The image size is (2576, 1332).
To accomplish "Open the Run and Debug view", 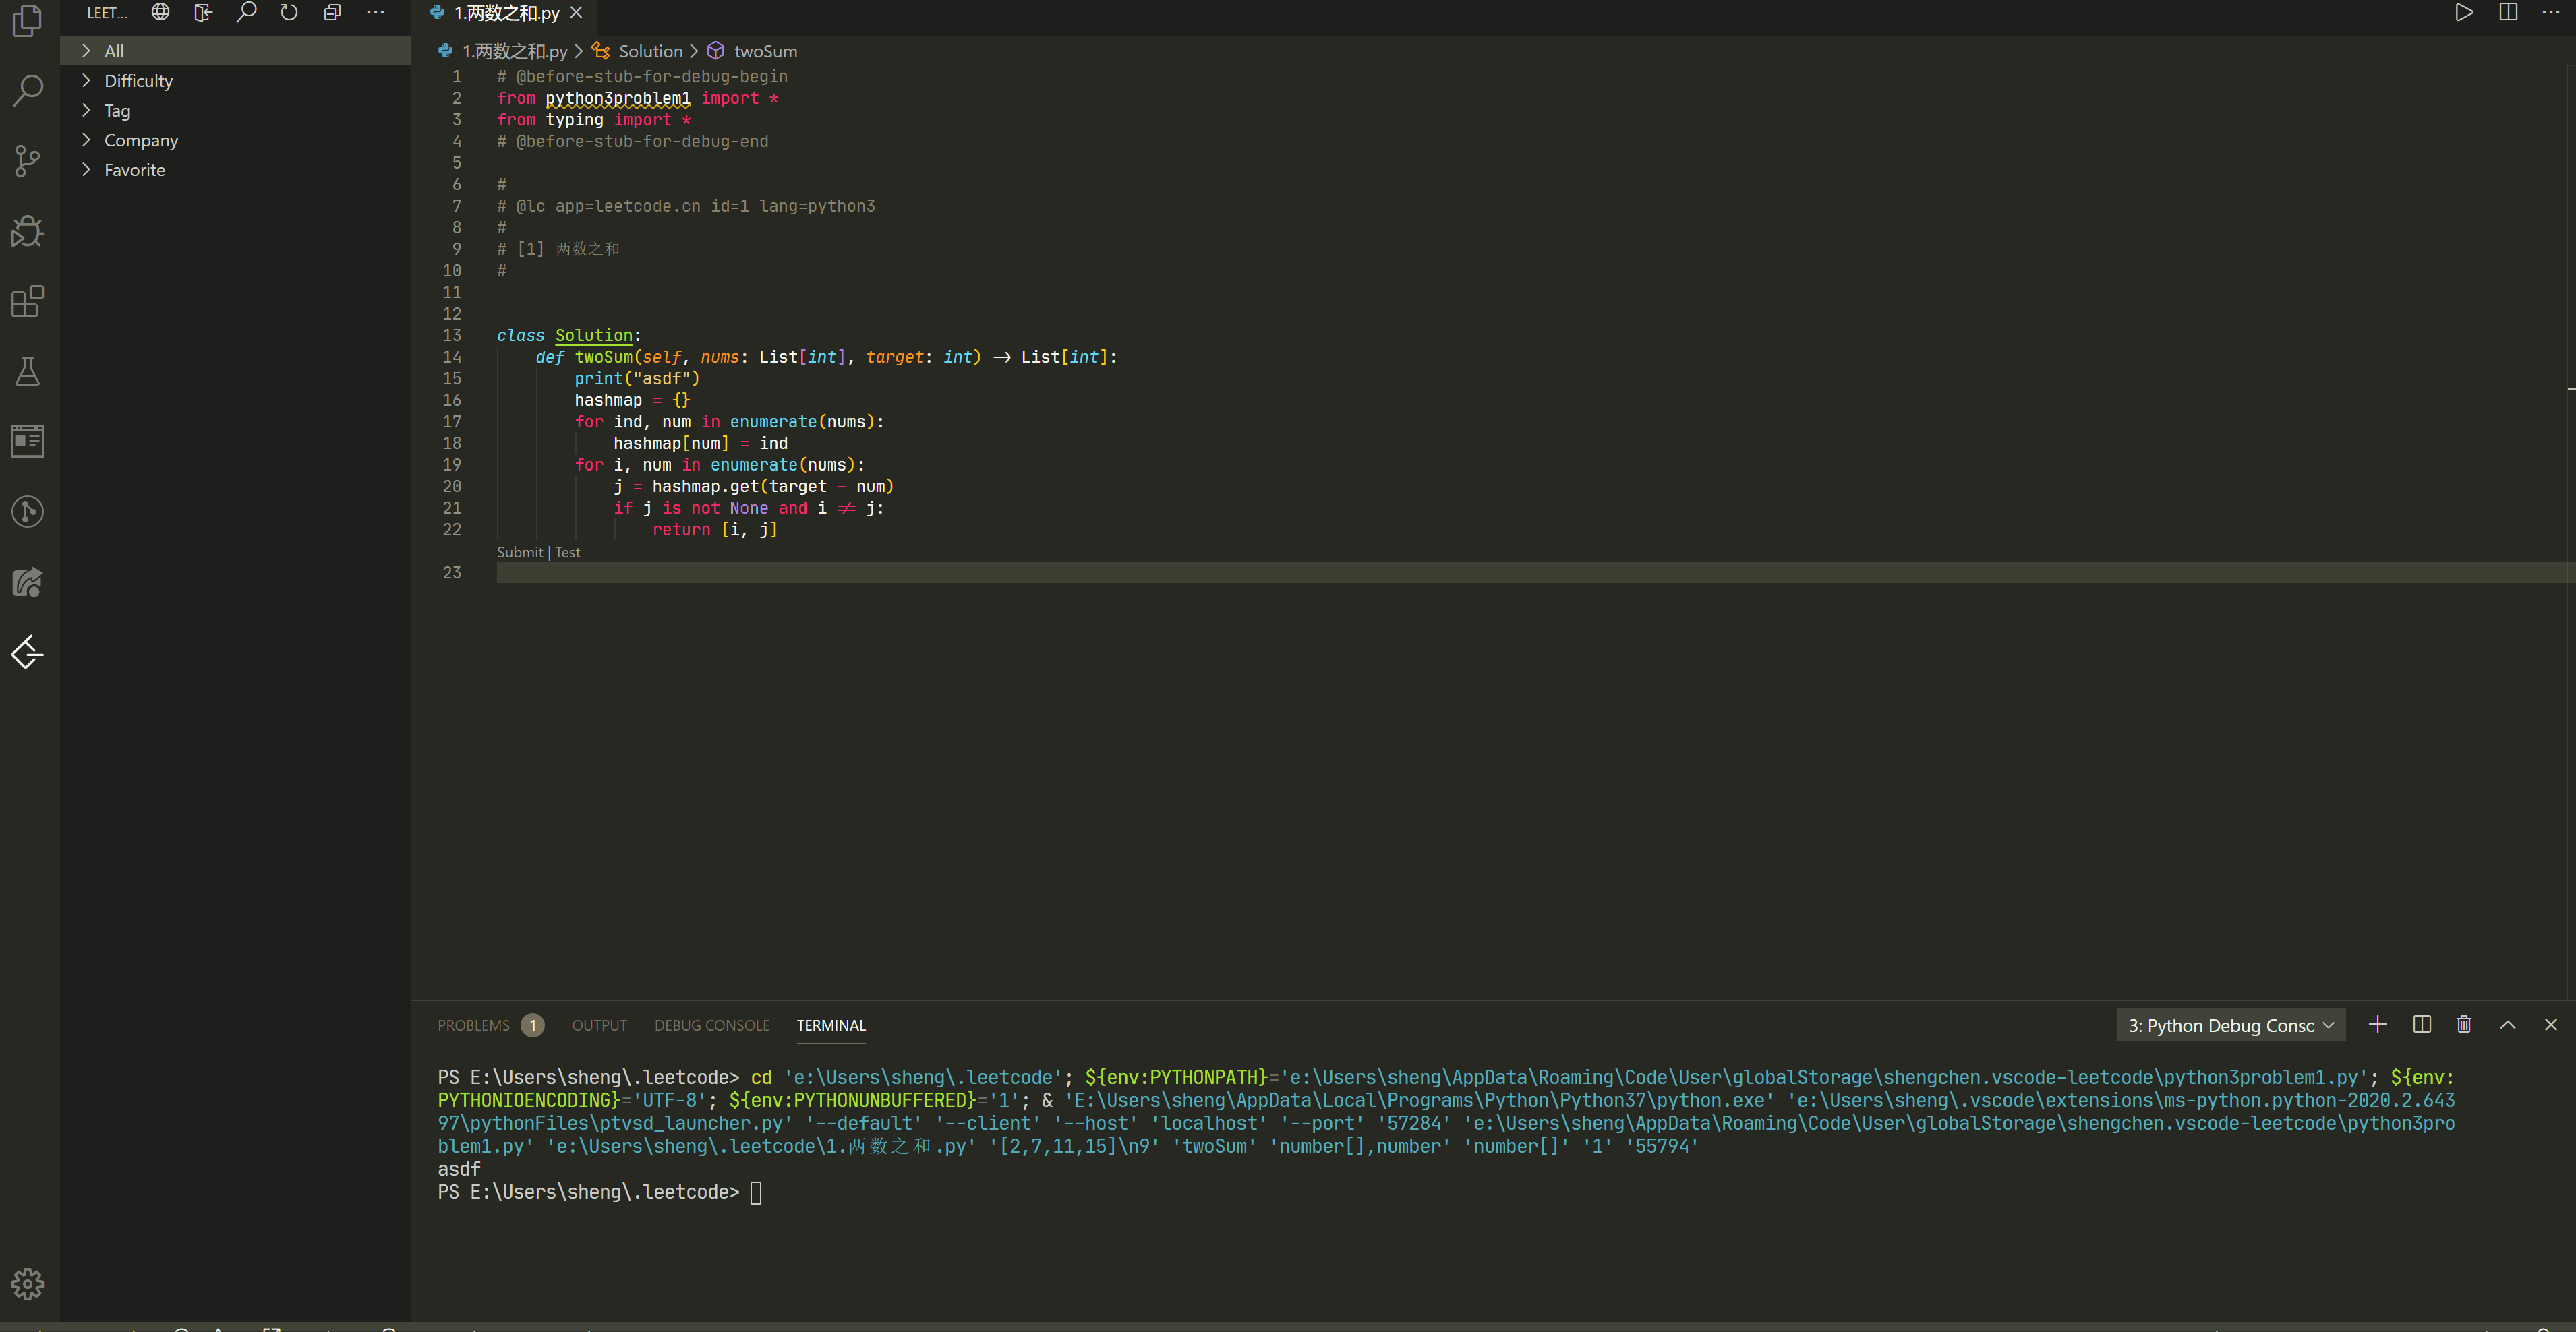I will point(27,231).
